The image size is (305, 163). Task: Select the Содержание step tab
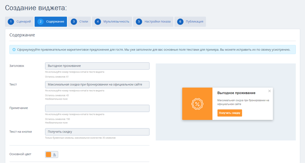tap(51, 22)
